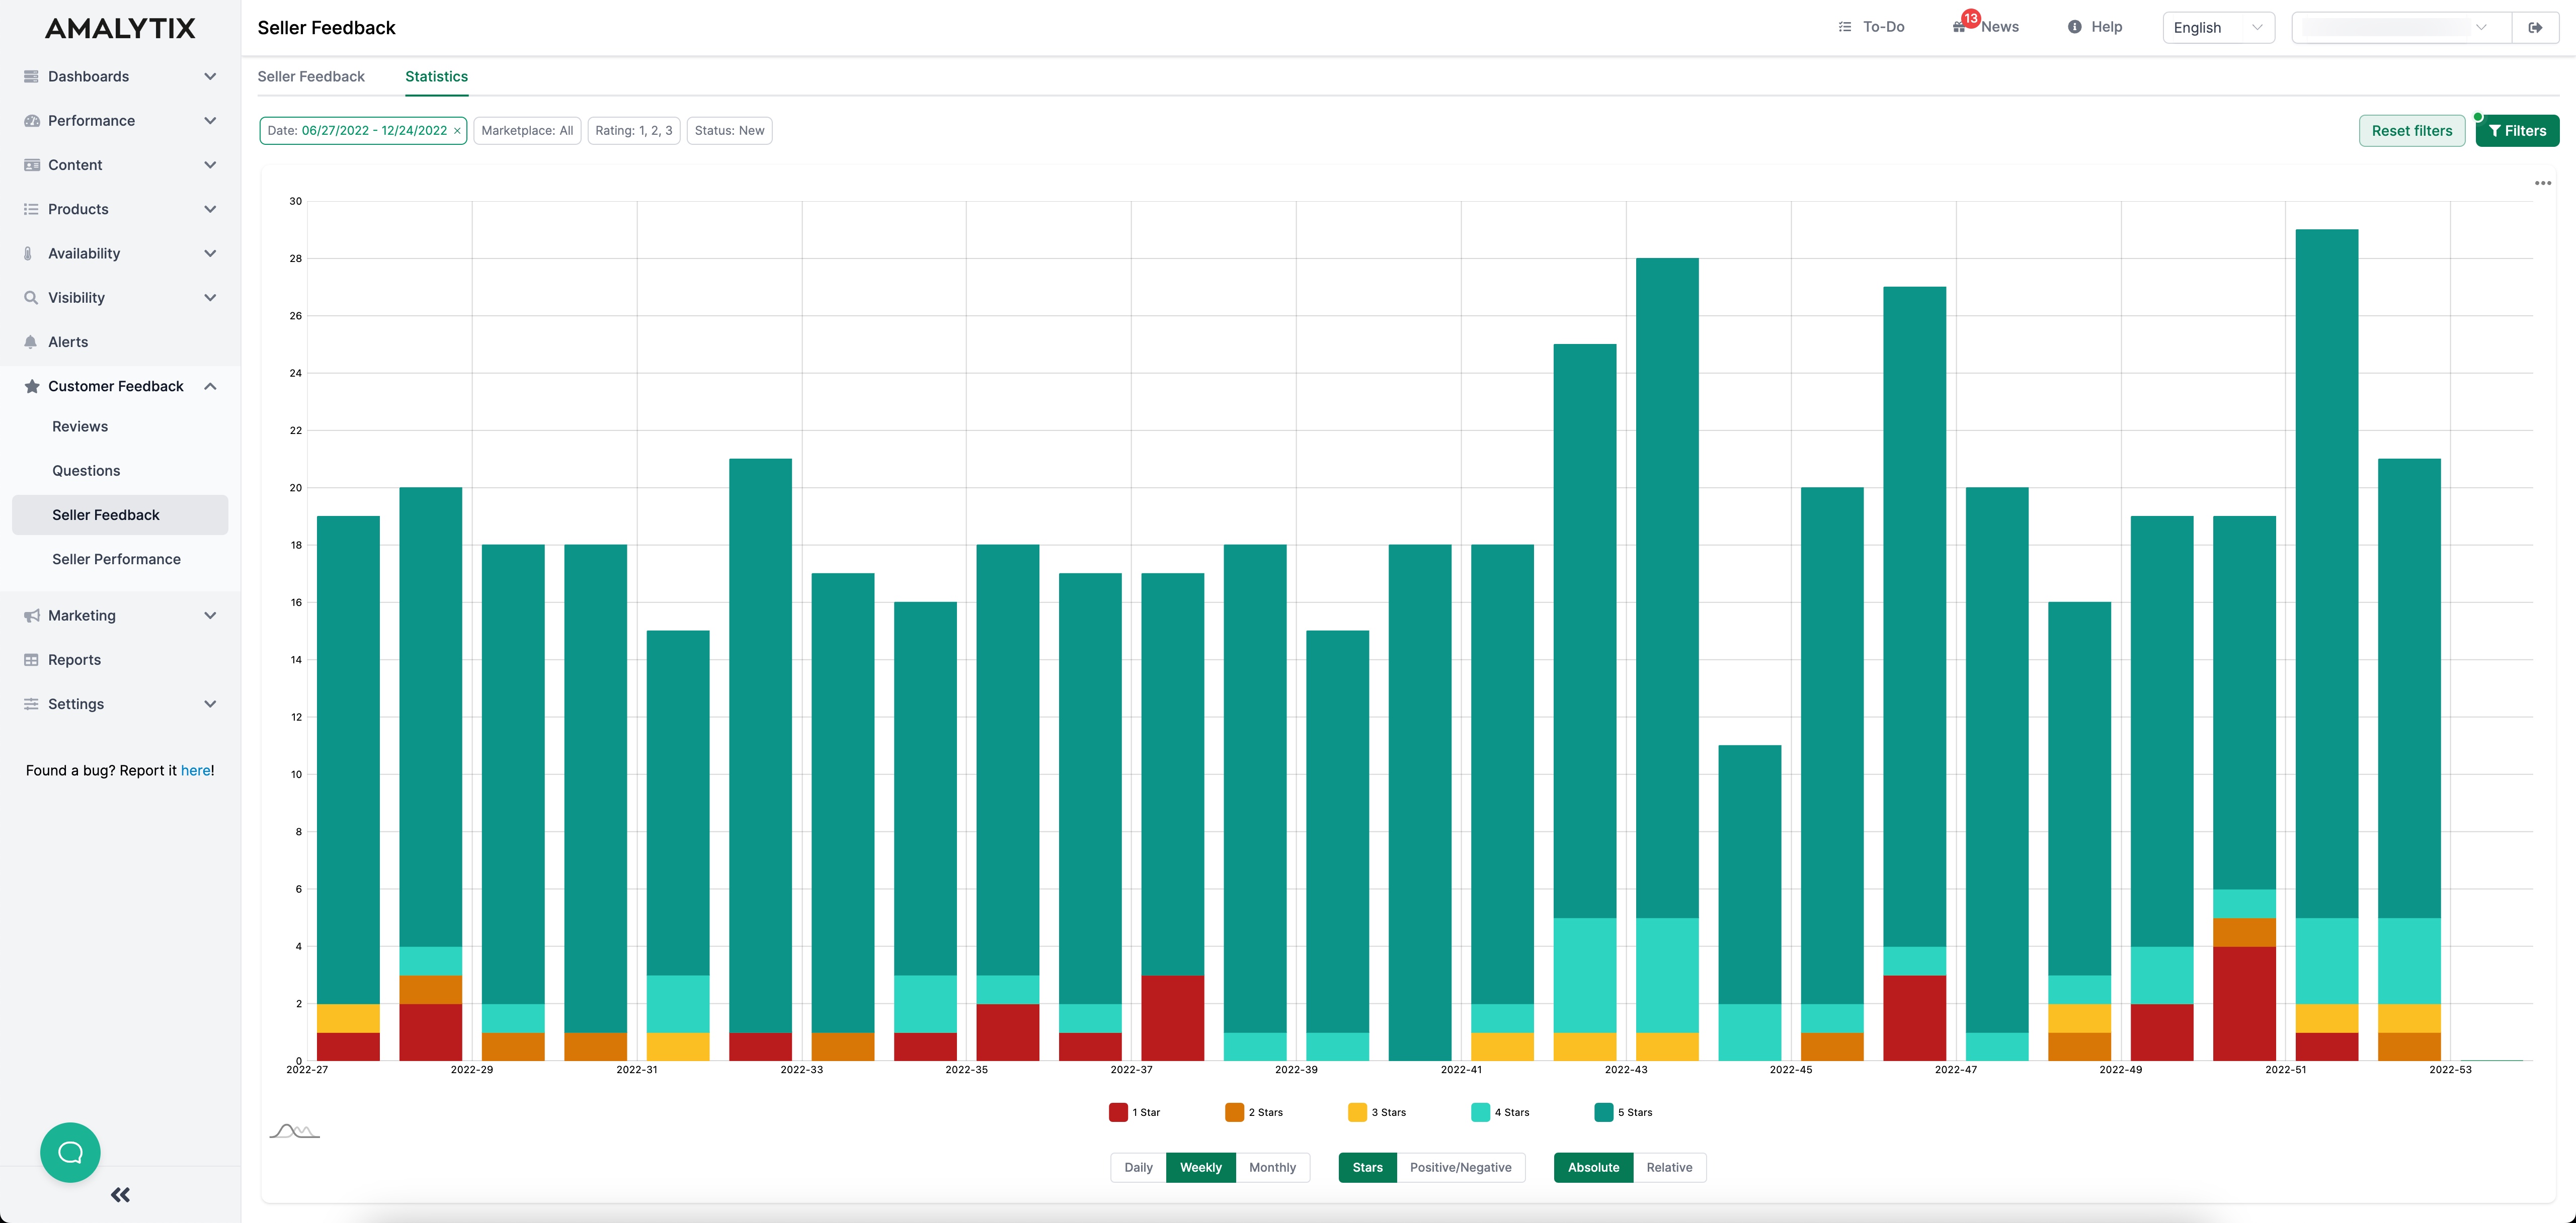Viewport: 2576px width, 1223px height.
Task: Open Seller Feedback sidebar item
Action: pyautogui.click(x=120, y=514)
